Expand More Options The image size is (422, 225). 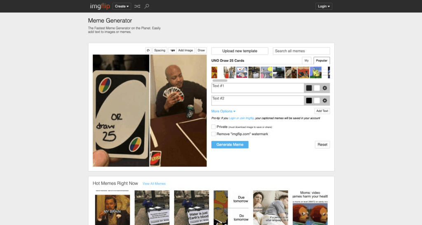223,111
